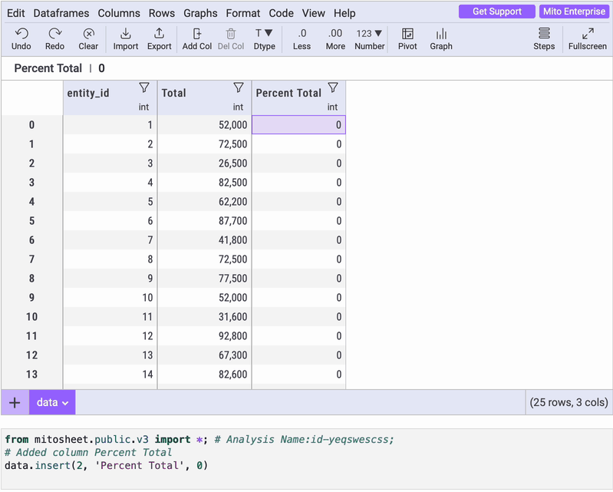Open the Dtype dropdown
The image size is (613, 492).
pyautogui.click(x=264, y=38)
